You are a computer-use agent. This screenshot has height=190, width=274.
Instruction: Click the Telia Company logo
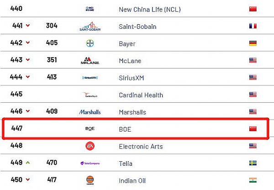pyautogui.click(x=90, y=164)
